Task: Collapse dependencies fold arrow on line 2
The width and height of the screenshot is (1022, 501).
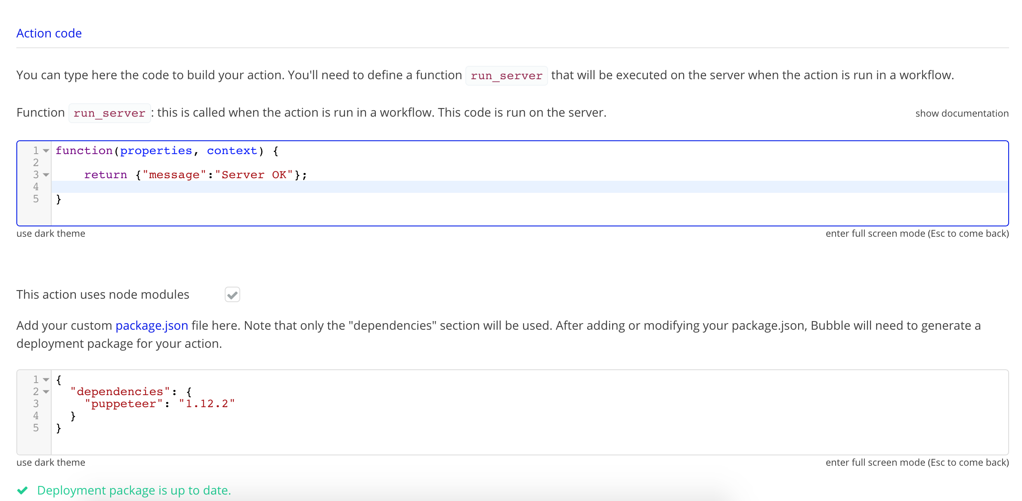Action: pyautogui.click(x=46, y=392)
